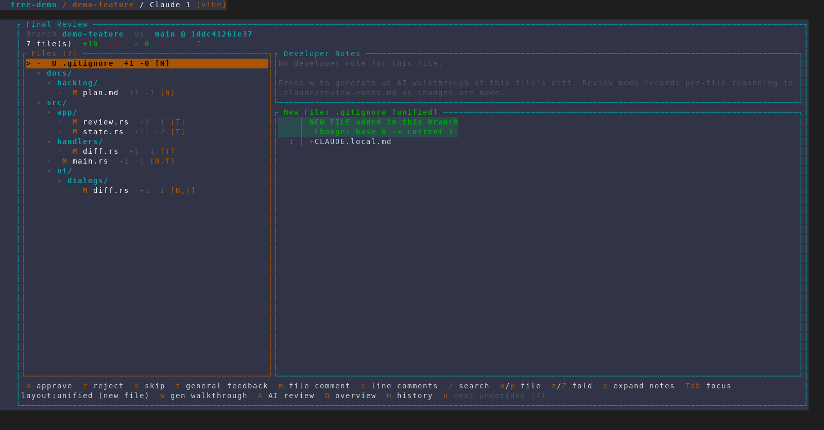The width and height of the screenshot is (824, 430).
Task: Click the M status icon of main.rs
Action: click(x=64, y=161)
